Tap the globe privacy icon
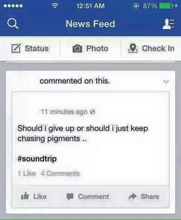Screen dimensions: 181x220 click(92, 112)
